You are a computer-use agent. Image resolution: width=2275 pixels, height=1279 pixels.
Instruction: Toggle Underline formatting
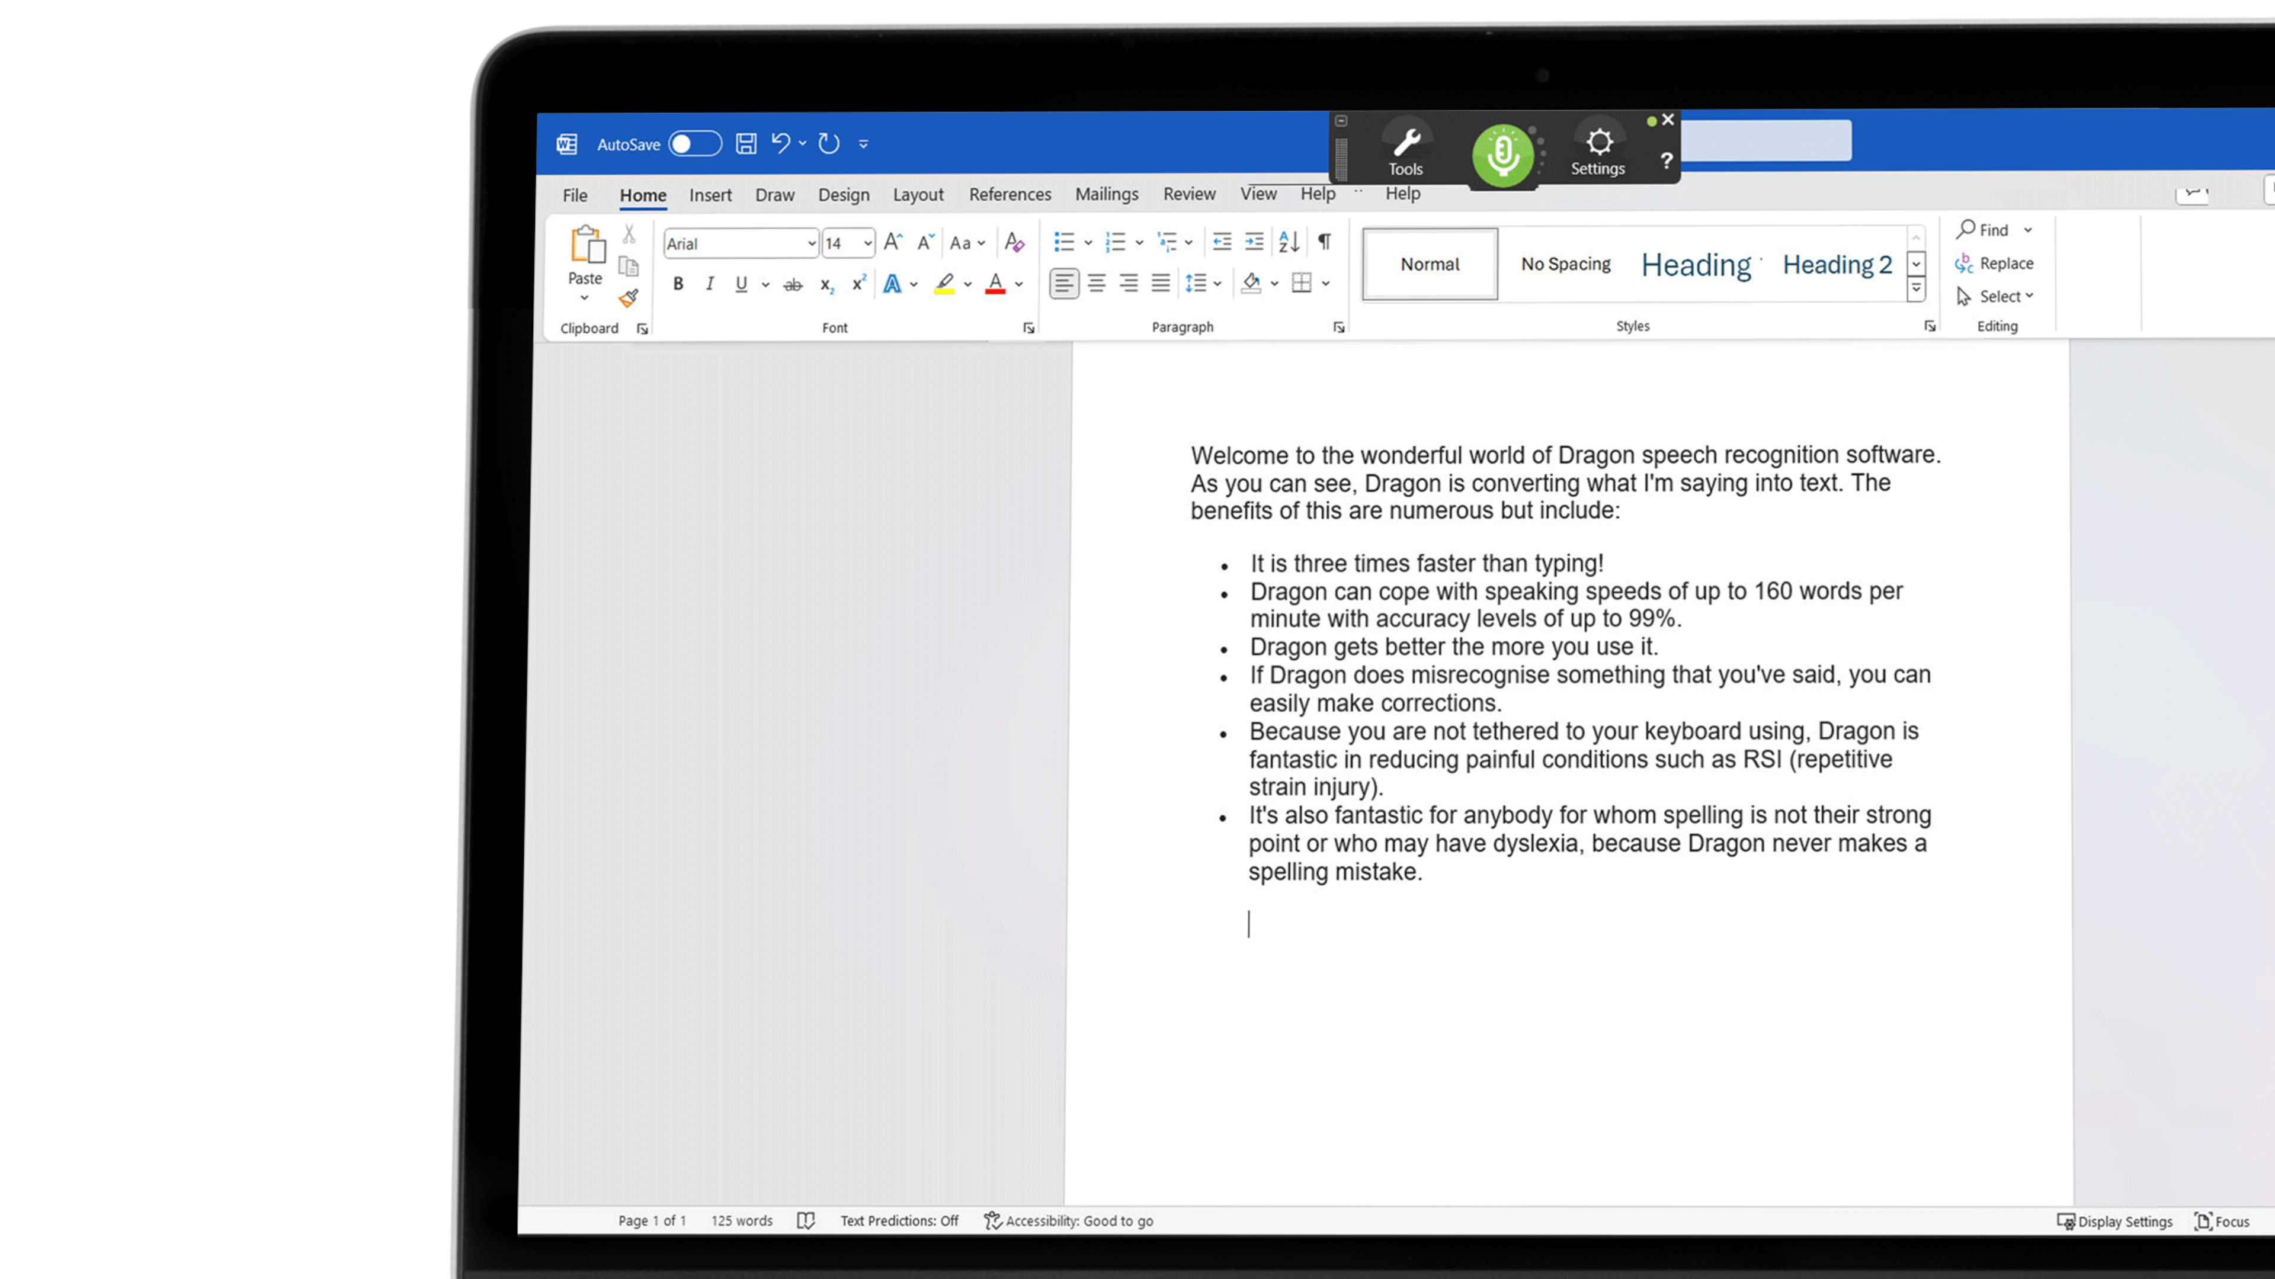741,284
